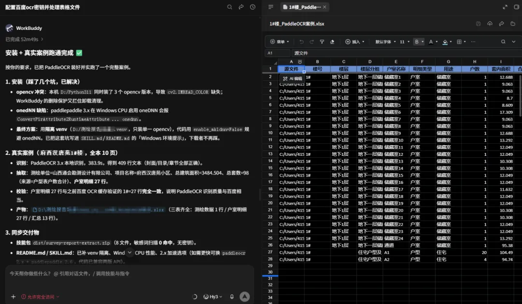Viewport: 522px width, 304px height.
Task: Click the fill color bucket button
Action: click(445, 41)
